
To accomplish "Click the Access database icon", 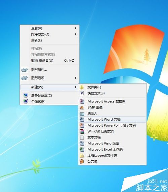I will tap(82, 101).
